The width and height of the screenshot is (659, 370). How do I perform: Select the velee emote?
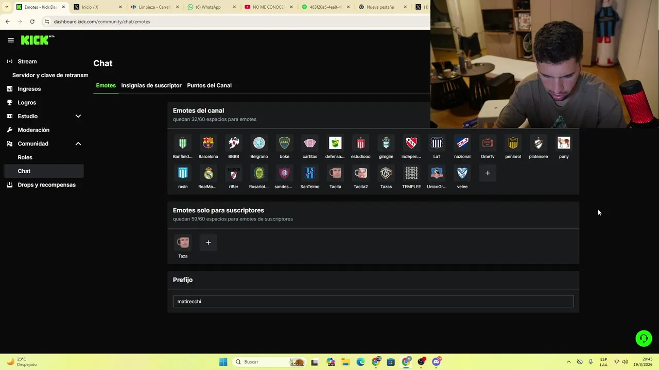pyautogui.click(x=462, y=173)
